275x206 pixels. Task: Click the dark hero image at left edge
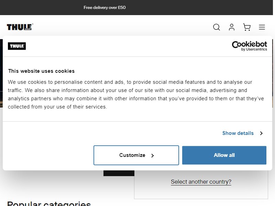[1, 73]
